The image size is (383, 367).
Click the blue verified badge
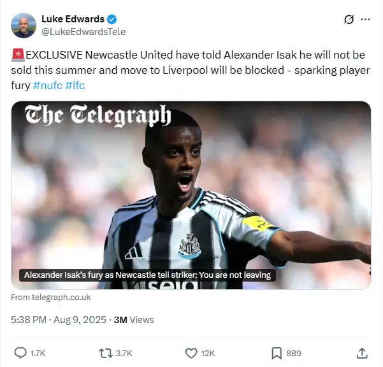pos(112,19)
